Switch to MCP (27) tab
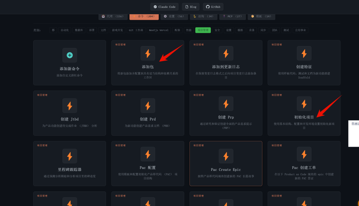 (x=232, y=17)
